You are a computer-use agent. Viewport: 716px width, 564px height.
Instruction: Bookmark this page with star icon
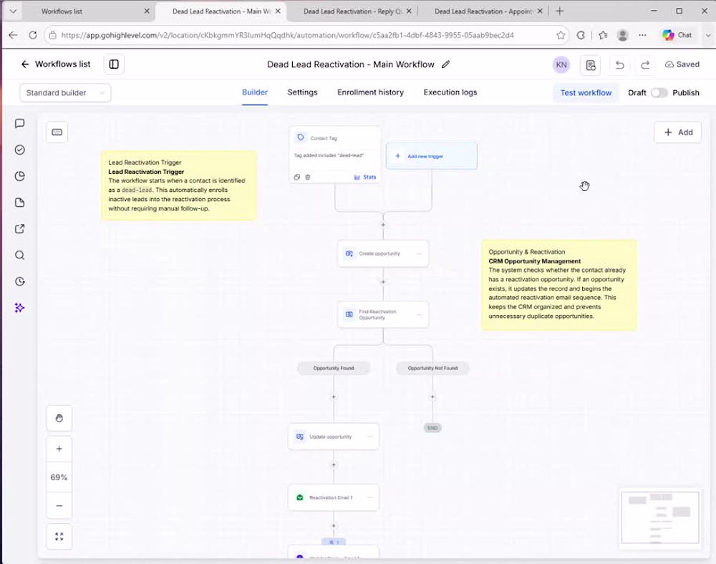click(x=561, y=35)
